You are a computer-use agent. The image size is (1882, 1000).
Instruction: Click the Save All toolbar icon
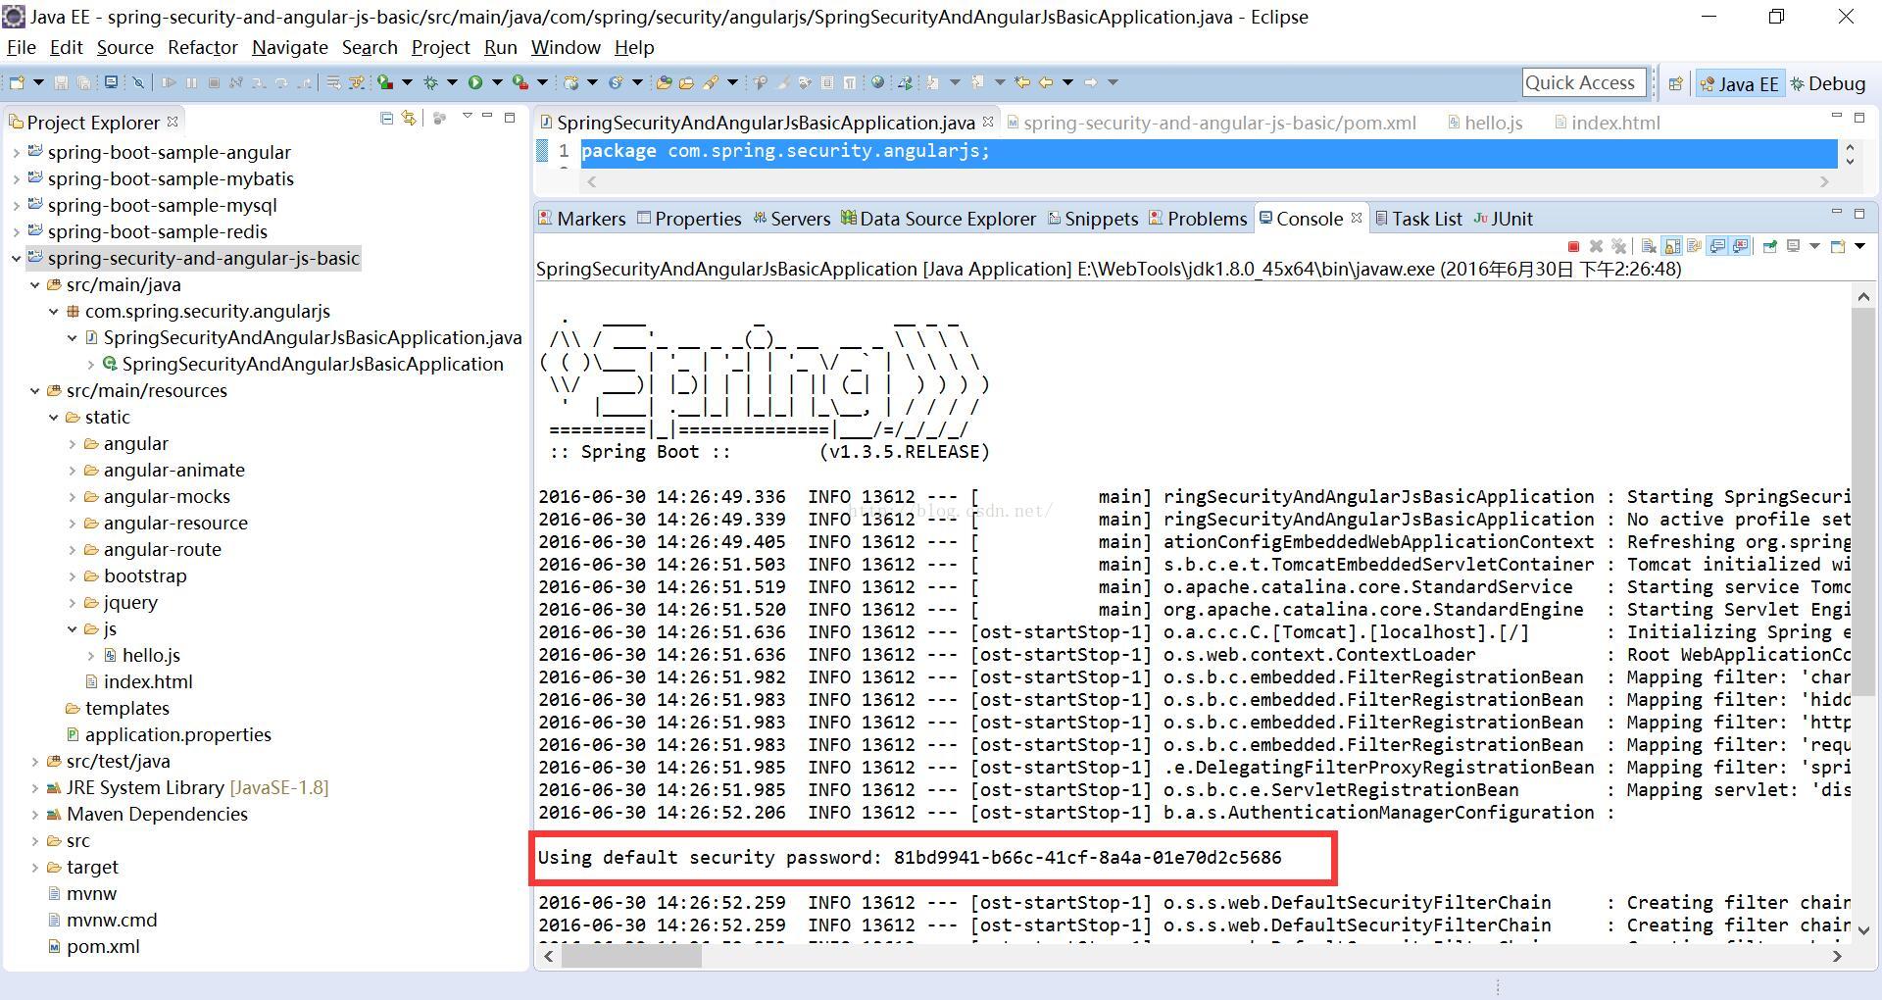(83, 82)
